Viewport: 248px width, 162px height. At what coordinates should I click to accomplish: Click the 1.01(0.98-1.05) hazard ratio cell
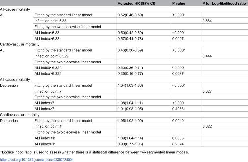130,109
